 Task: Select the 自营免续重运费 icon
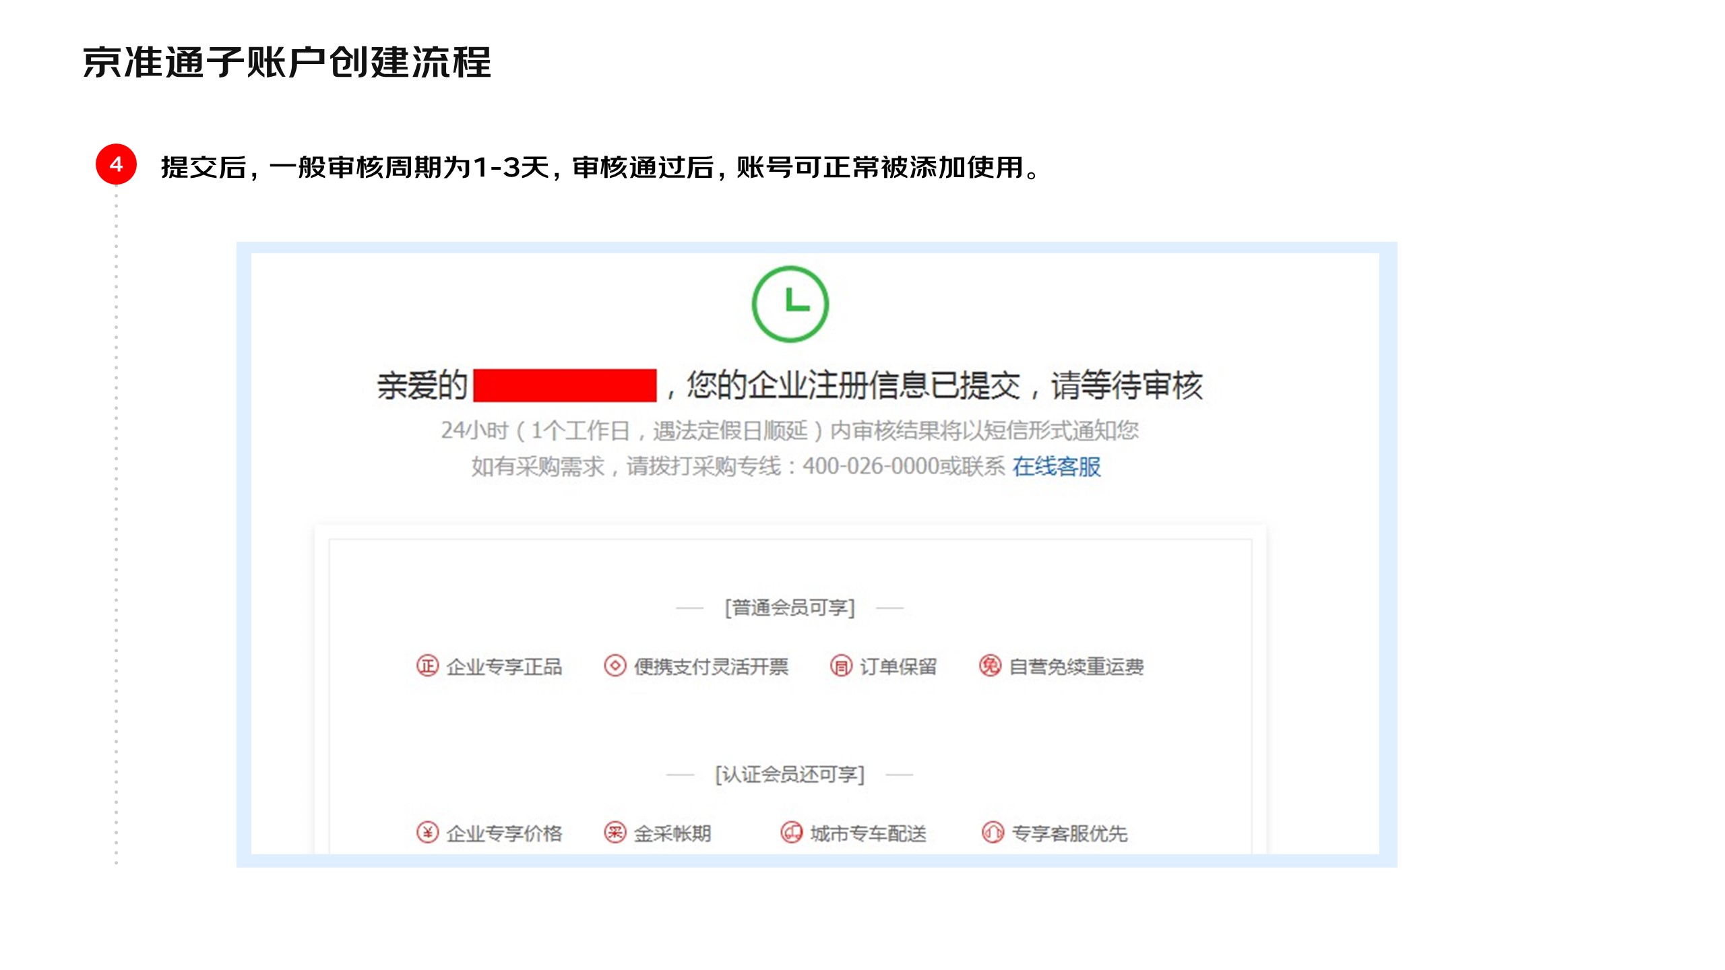click(990, 666)
